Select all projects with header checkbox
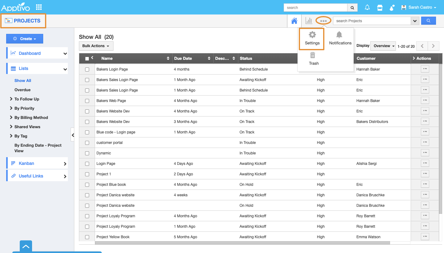The image size is (444, 253). [x=87, y=59]
